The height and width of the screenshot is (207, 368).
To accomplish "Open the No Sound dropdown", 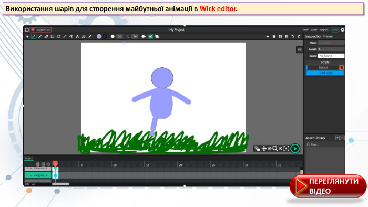I will point(331,56).
